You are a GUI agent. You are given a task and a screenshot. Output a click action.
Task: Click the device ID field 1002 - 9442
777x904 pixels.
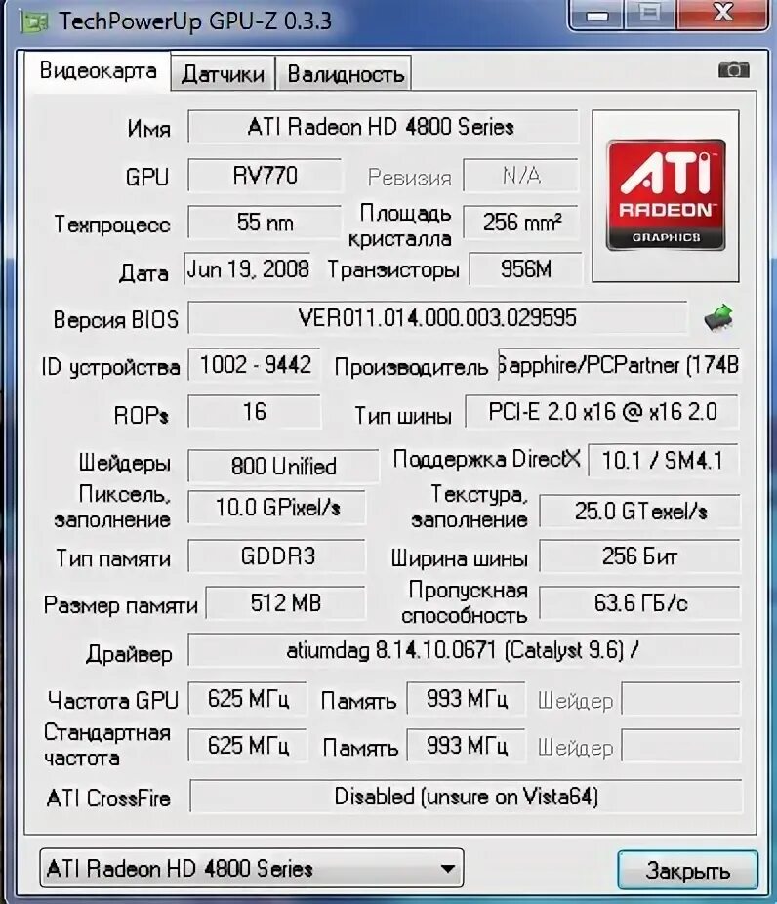pyautogui.click(x=254, y=364)
